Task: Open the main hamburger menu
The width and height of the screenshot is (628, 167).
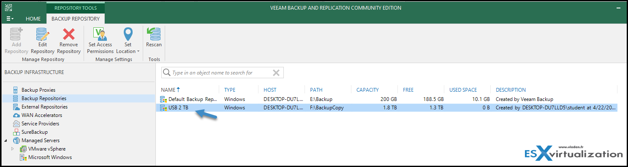Action: 10,19
